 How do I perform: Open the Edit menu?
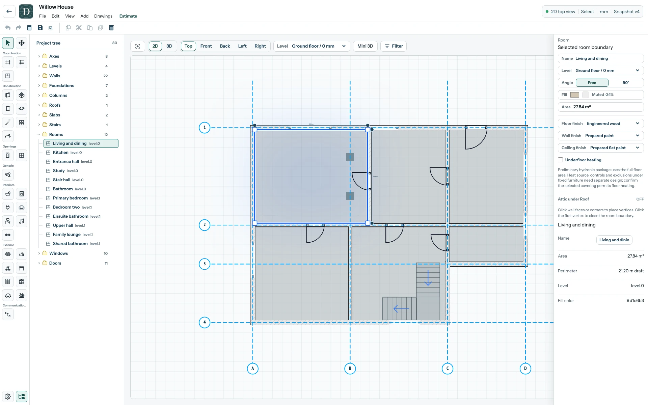(55, 16)
